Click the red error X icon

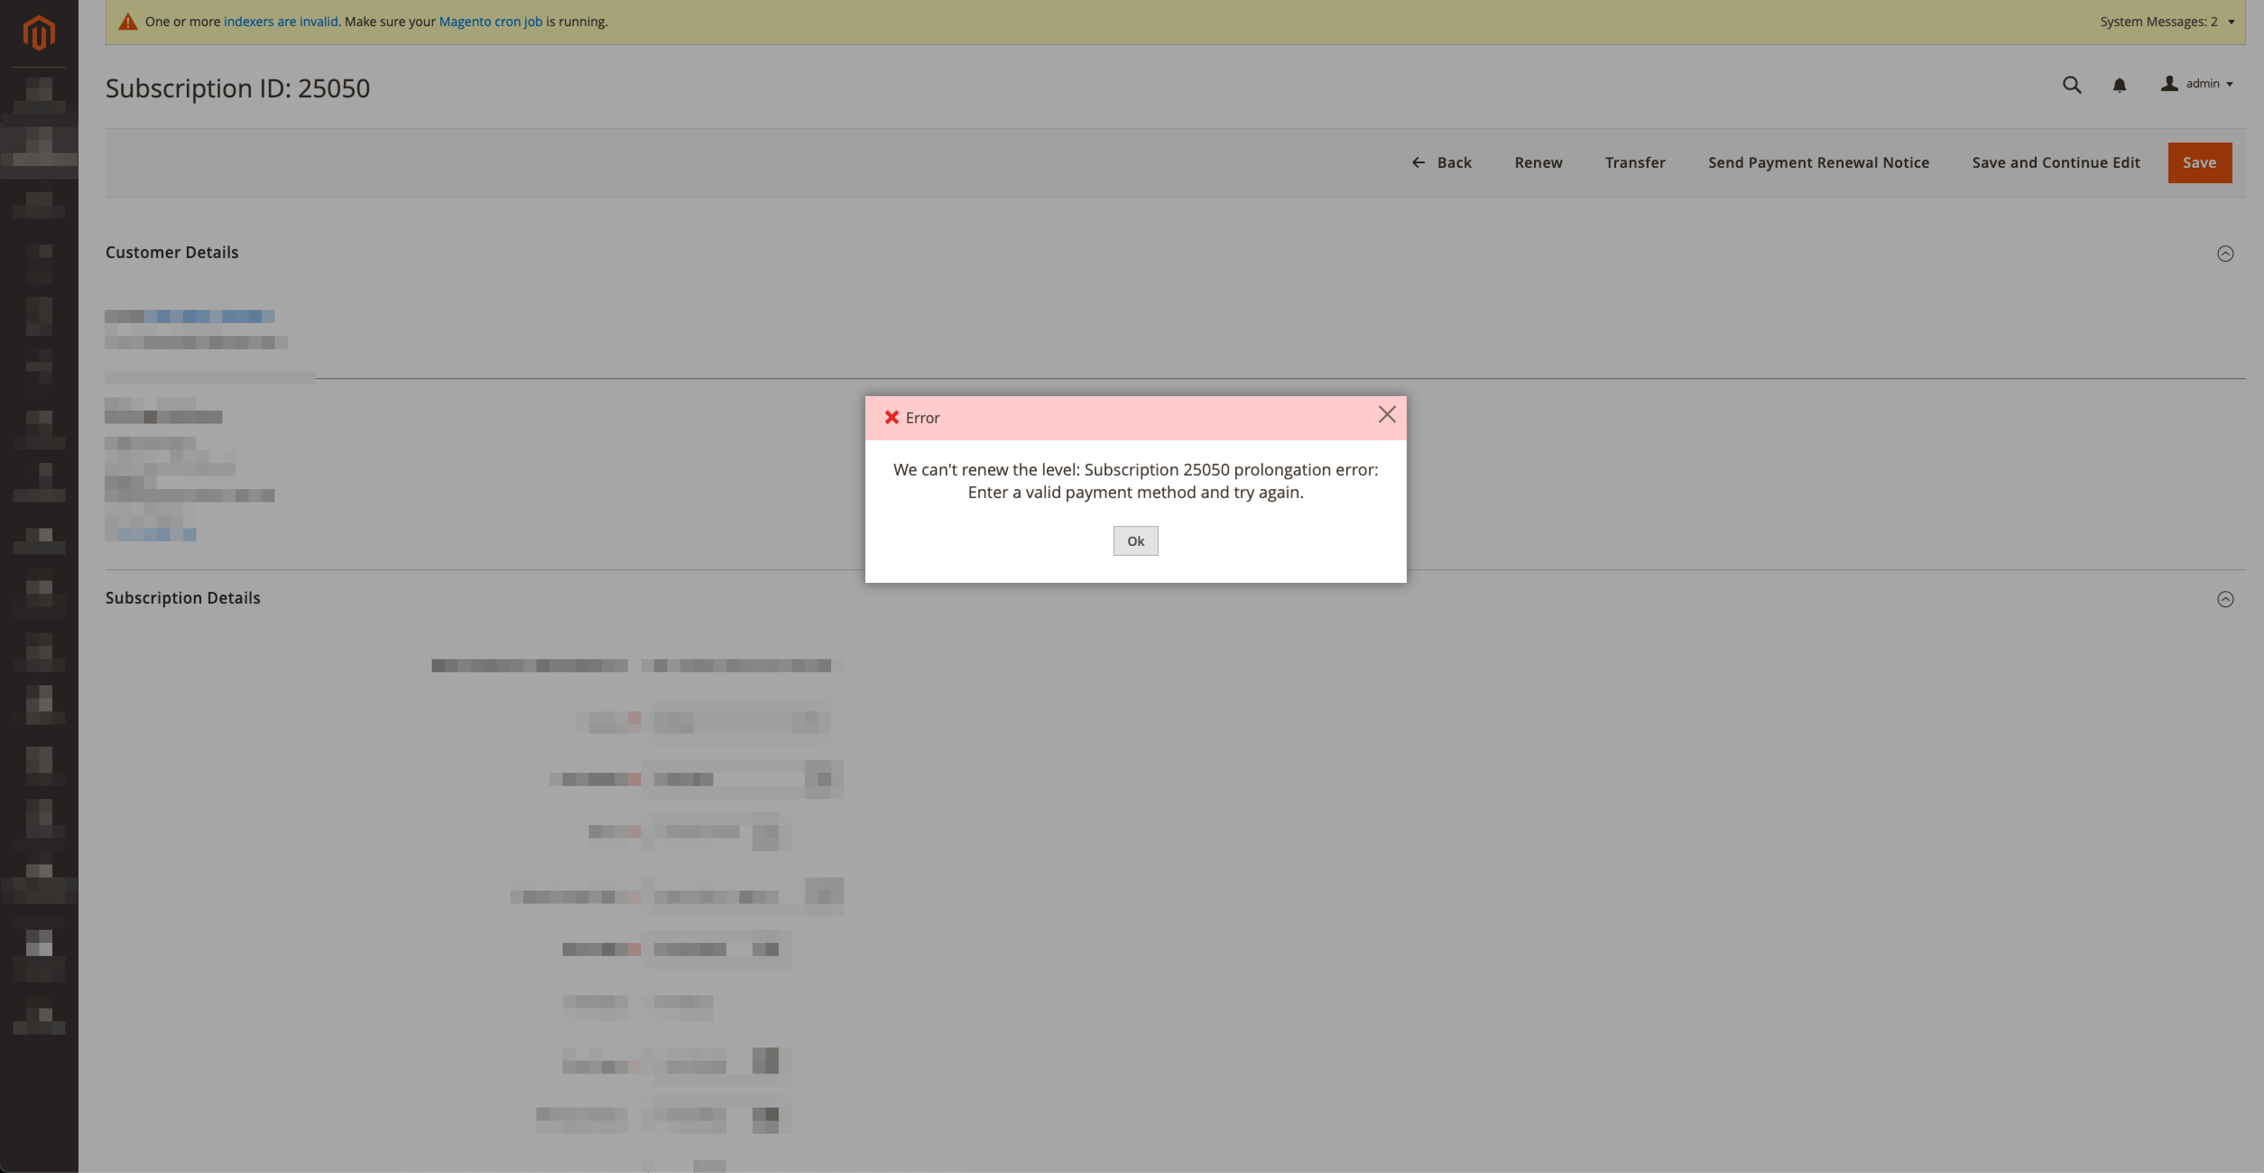click(x=891, y=417)
